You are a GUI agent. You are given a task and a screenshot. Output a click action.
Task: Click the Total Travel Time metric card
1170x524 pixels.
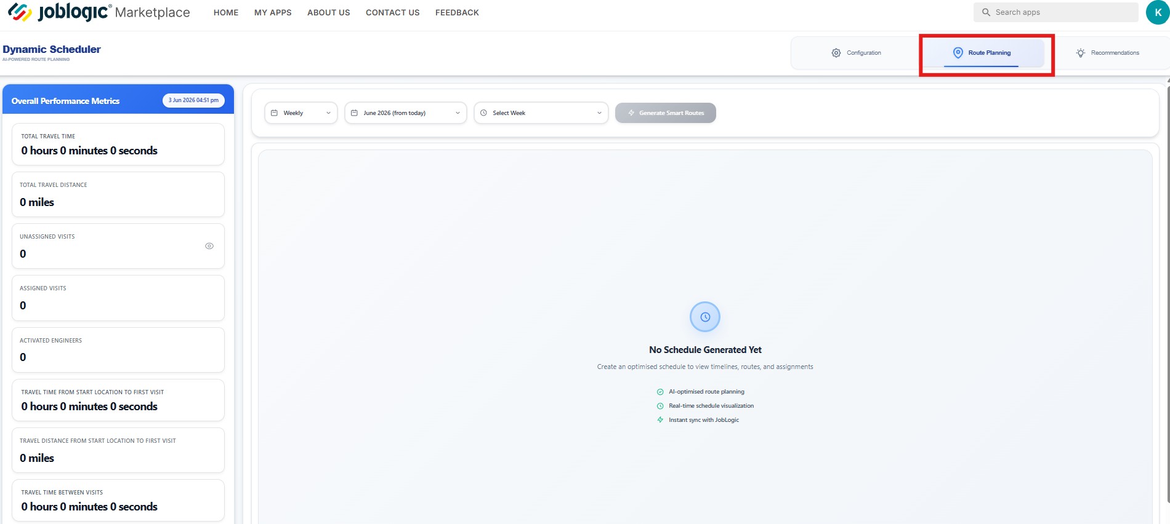[x=118, y=145]
